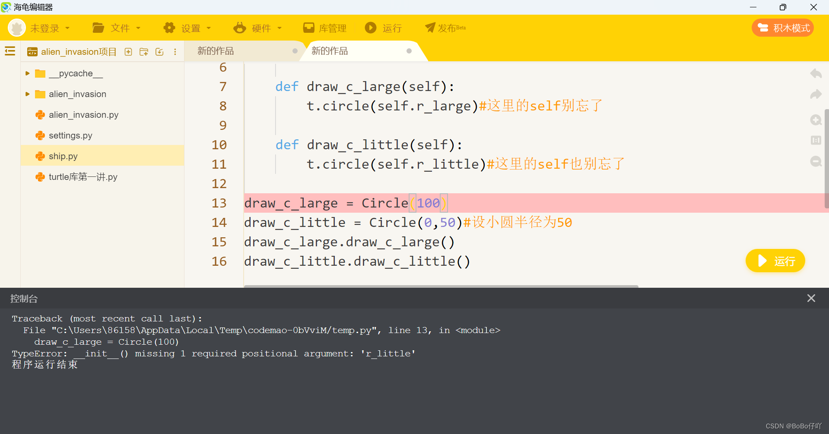The width and height of the screenshot is (829, 434).
Task: Toggle the sidebar collapse icon
Action: point(10,51)
